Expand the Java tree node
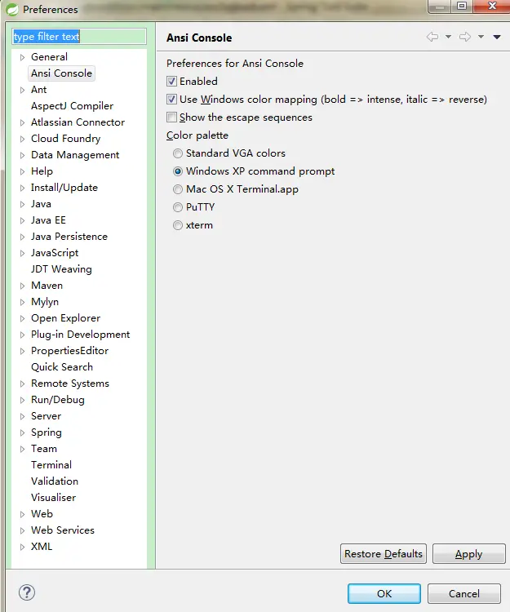Screen dimensions: 510x612 click(x=22, y=204)
